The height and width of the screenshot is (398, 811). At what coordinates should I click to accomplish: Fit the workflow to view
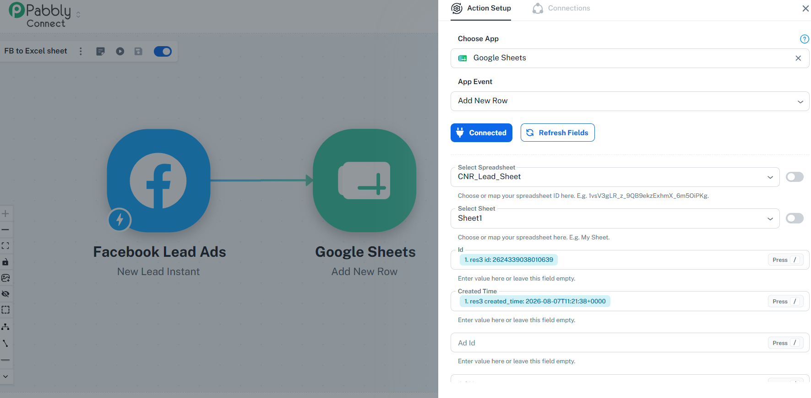[5, 246]
